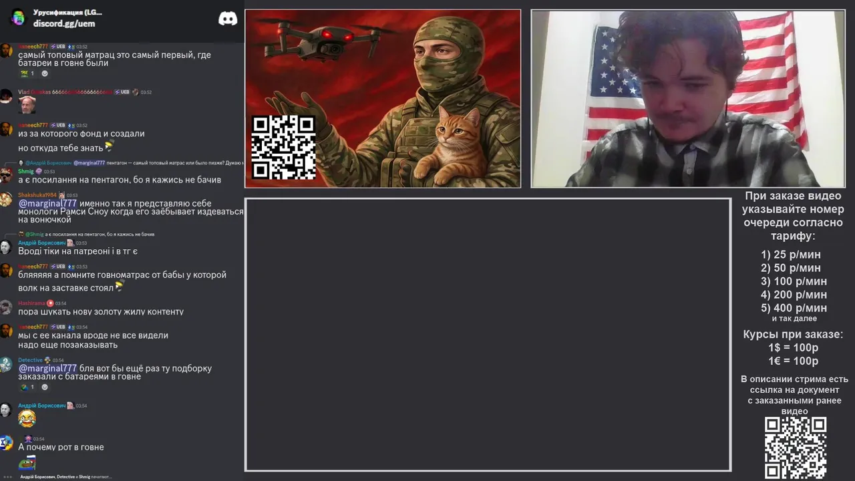855x481 pixels.
Task: Click Vlad's user avatar
Action: point(5,96)
